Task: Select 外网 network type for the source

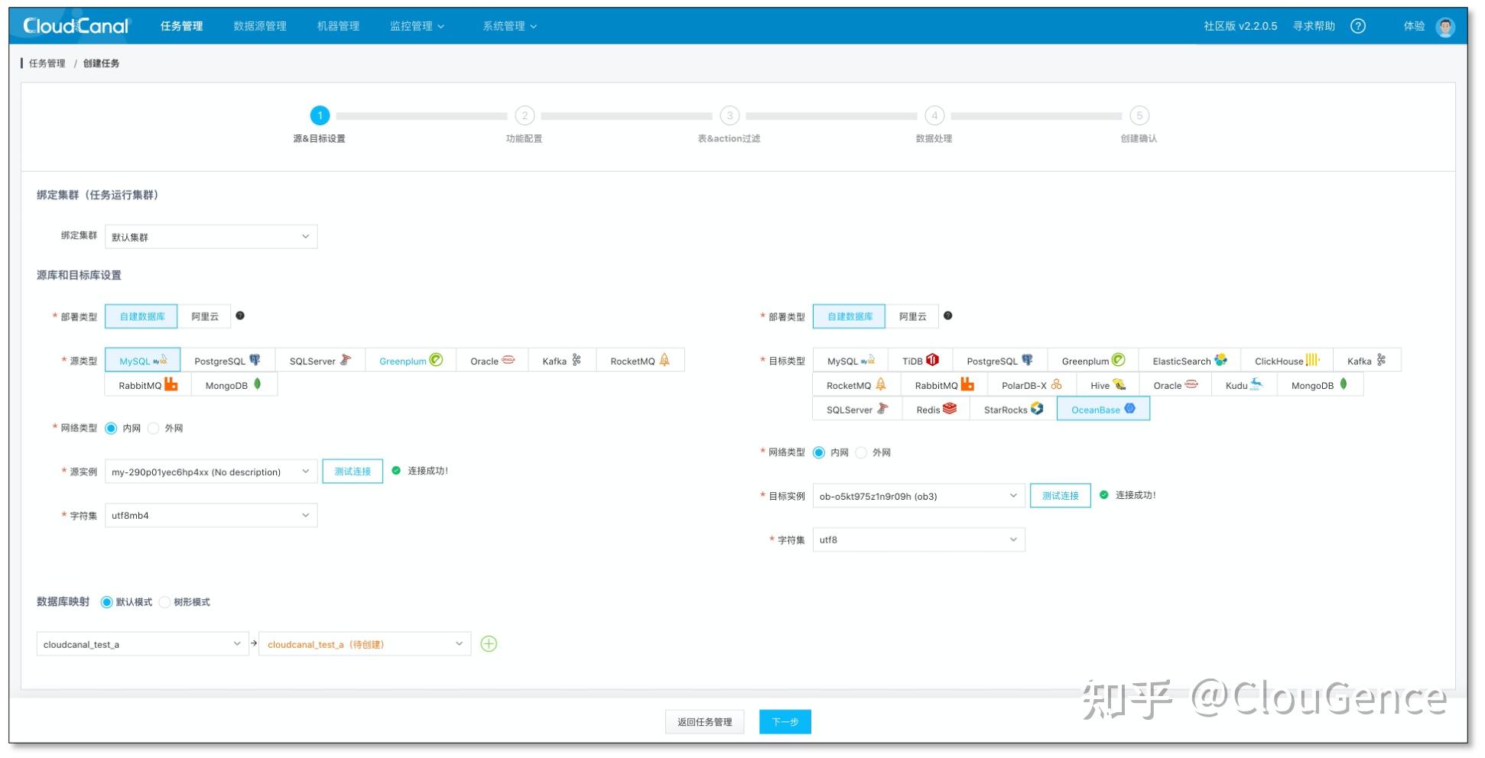Action: click(x=154, y=428)
